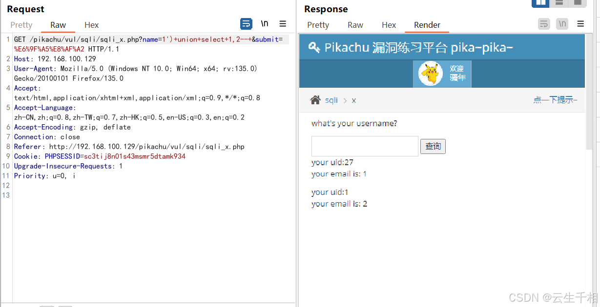600x307 pixels.
Task: Click the x breadcrumb item
Action: pos(354,100)
